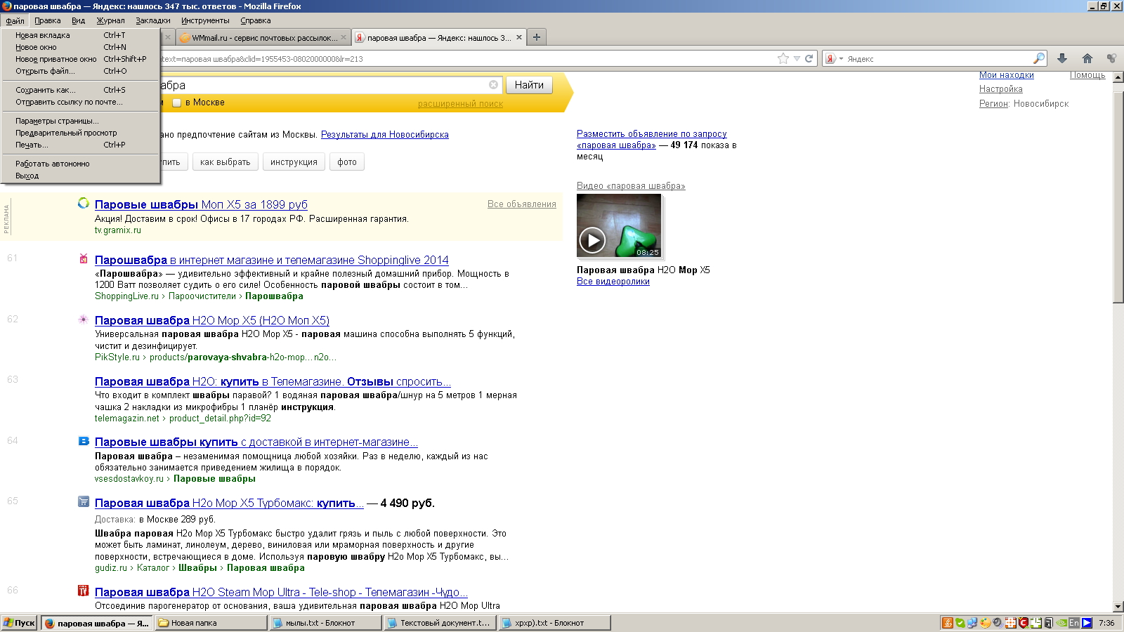The width and height of the screenshot is (1124, 632).
Task: Open the Пуск start button
Action: point(19,623)
